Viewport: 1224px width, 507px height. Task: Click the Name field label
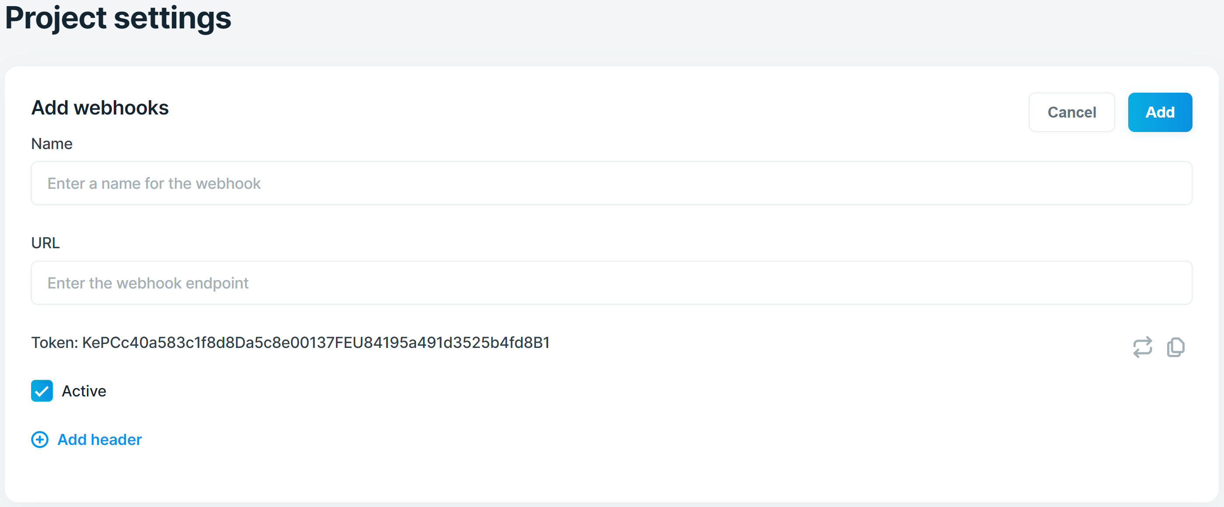(52, 143)
